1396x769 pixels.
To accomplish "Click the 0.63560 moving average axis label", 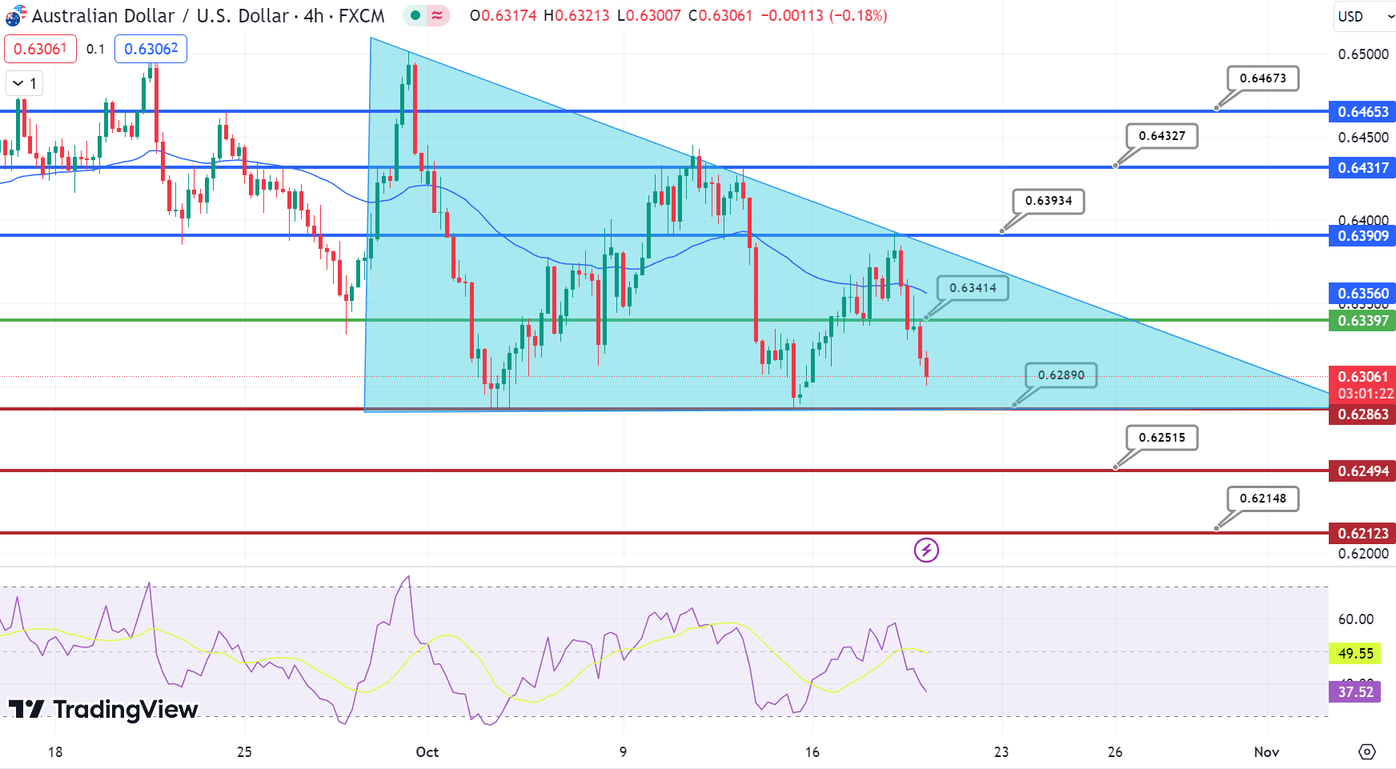I will [1362, 294].
